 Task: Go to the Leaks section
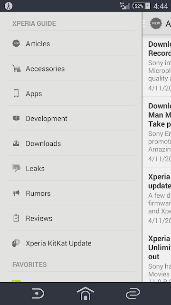pyautogui.click(x=71, y=168)
